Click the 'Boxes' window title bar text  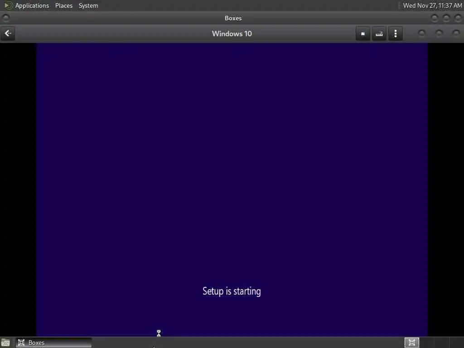[233, 18]
